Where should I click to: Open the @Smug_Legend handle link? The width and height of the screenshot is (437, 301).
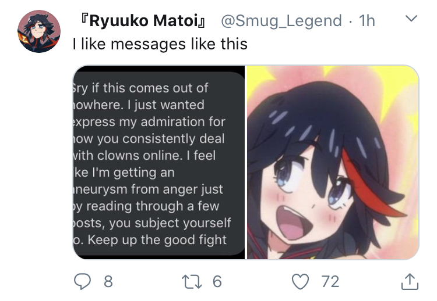281,21
